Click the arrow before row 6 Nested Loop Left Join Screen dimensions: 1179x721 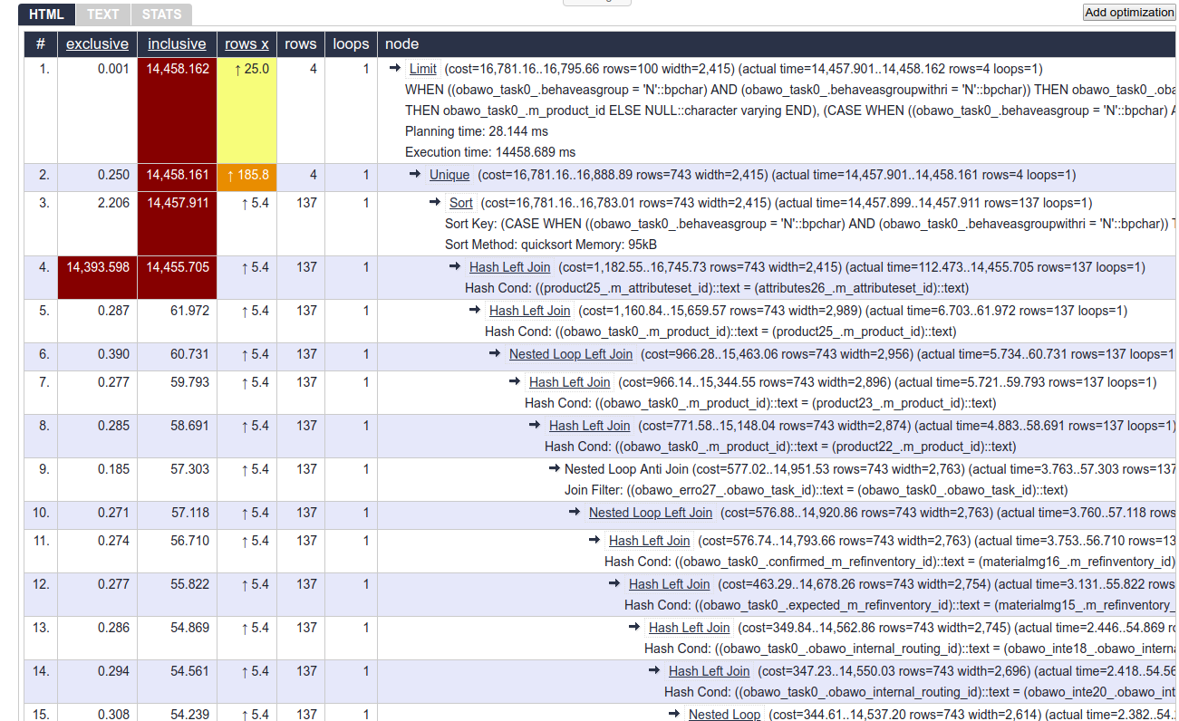[495, 353]
